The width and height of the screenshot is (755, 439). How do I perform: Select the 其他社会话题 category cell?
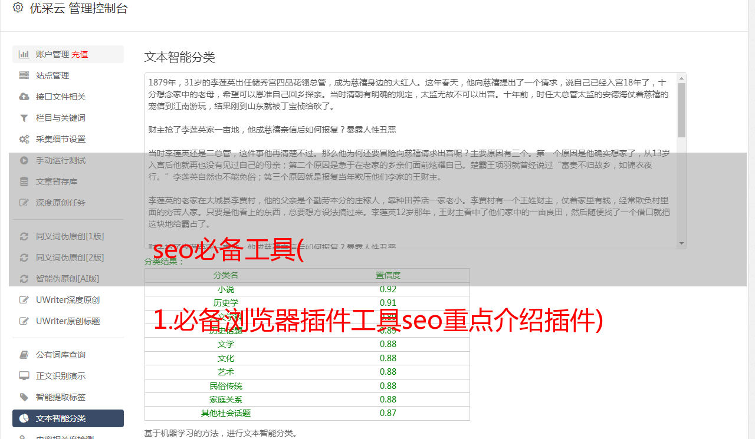click(226, 413)
